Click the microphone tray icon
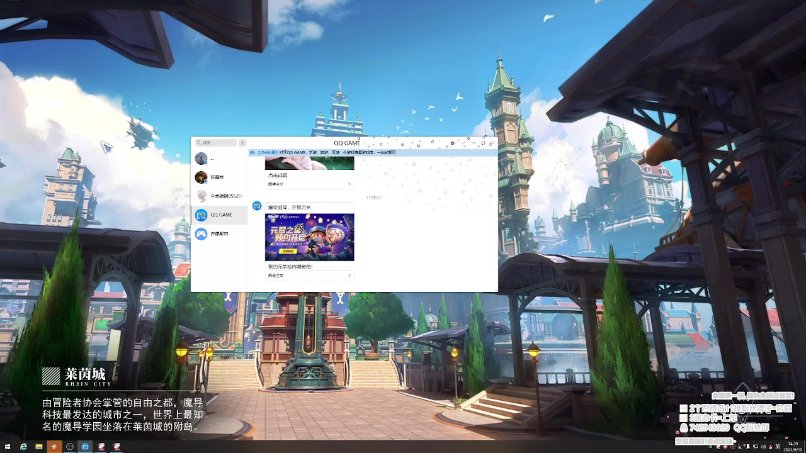 (x=747, y=447)
